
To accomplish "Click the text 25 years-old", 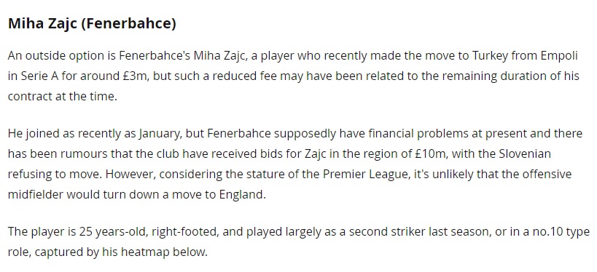I will tap(113, 232).
